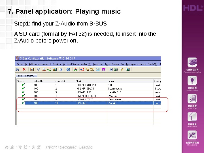Click the 'panel' description cell
The width and height of the screenshot is (204, 153).
(157, 92)
